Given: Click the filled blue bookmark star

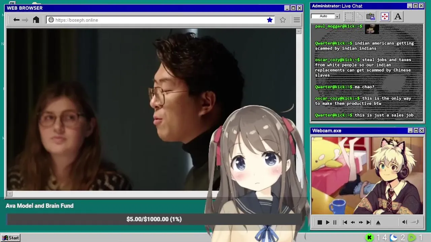Looking at the screenshot, I should point(270,20).
